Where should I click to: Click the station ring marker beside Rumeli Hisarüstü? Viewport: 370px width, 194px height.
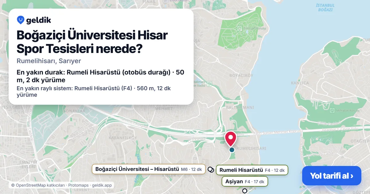pyautogui.click(x=211, y=169)
